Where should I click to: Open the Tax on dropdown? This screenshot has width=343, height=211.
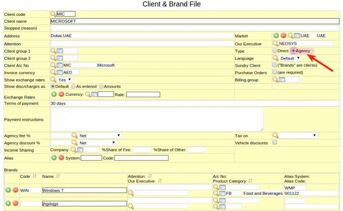pos(298,136)
